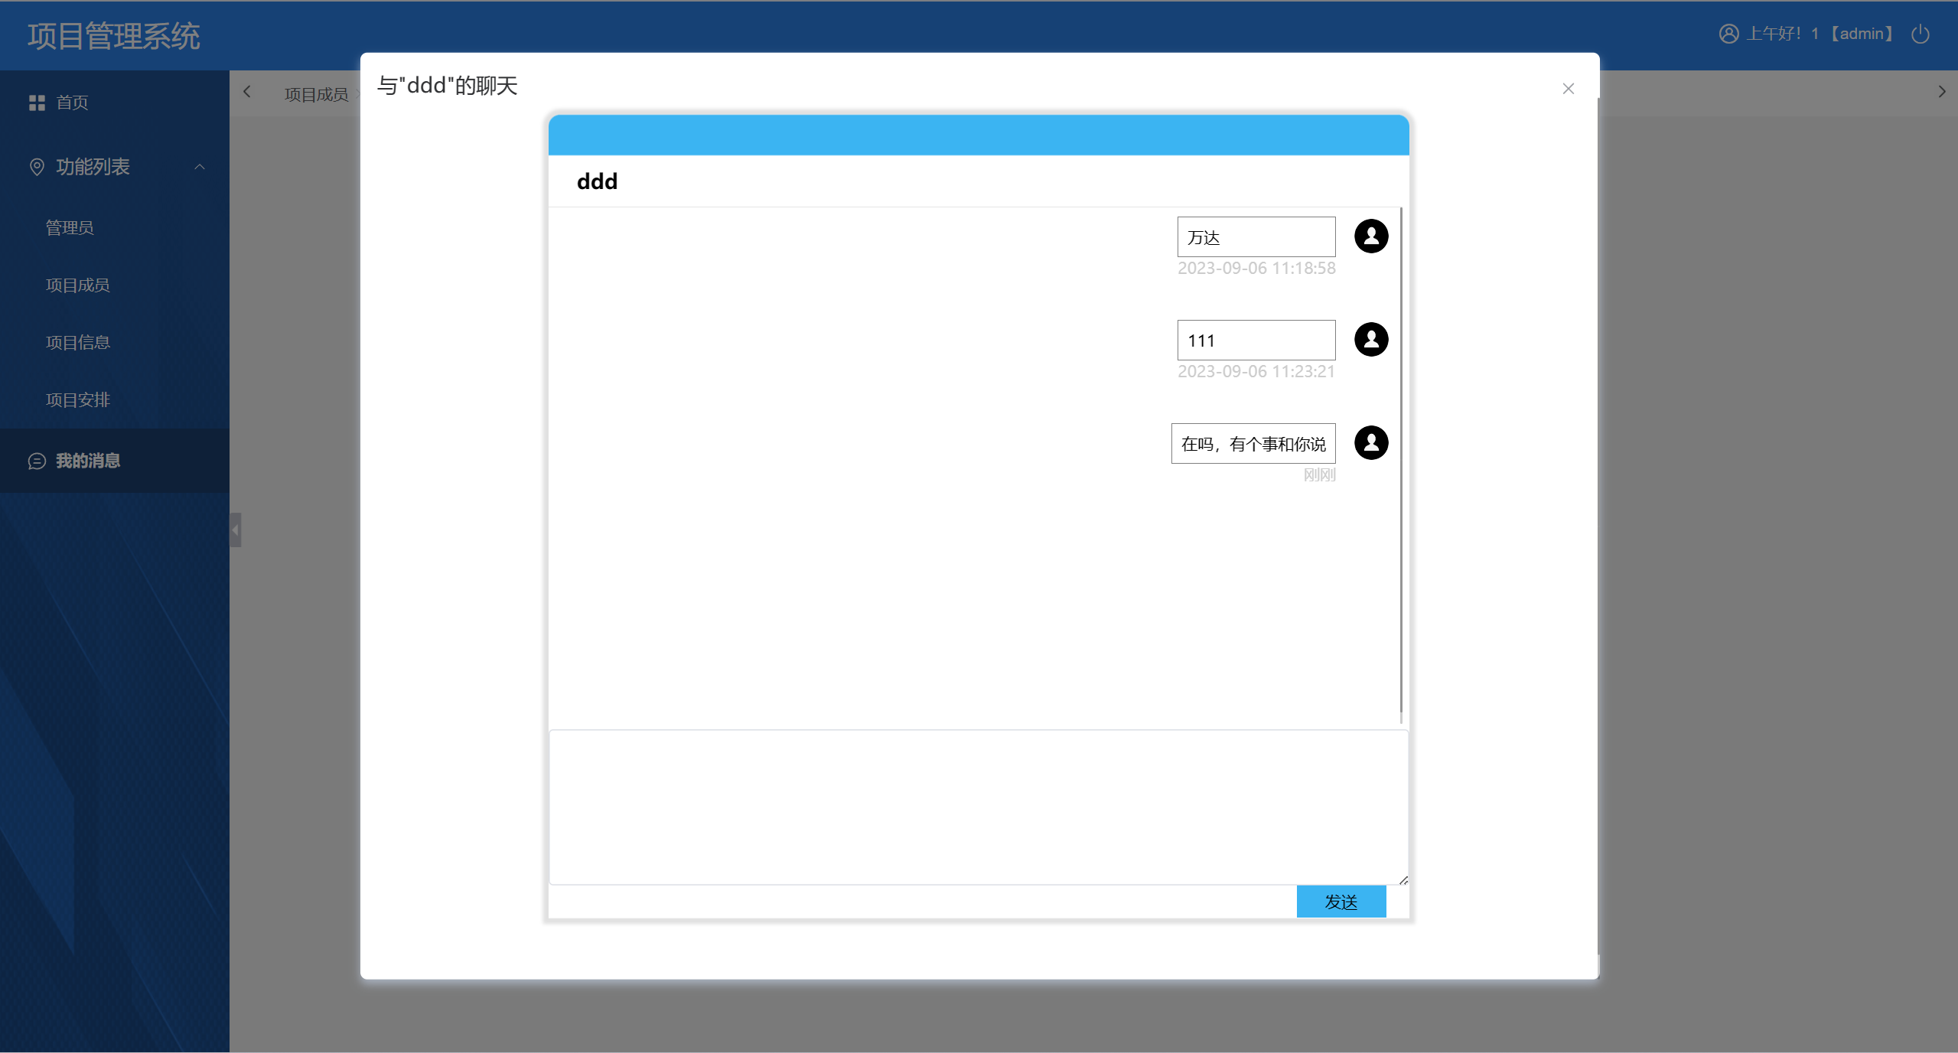Close the ddd chat dialog
The image size is (1958, 1053).
(x=1568, y=89)
